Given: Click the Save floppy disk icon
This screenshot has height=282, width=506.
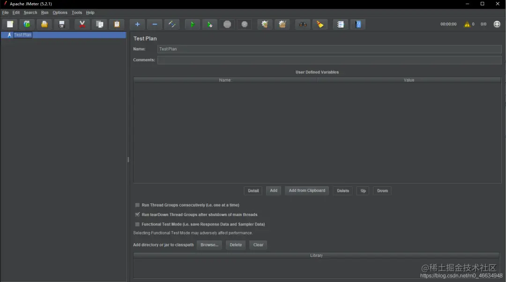Looking at the screenshot, I should (62, 24).
